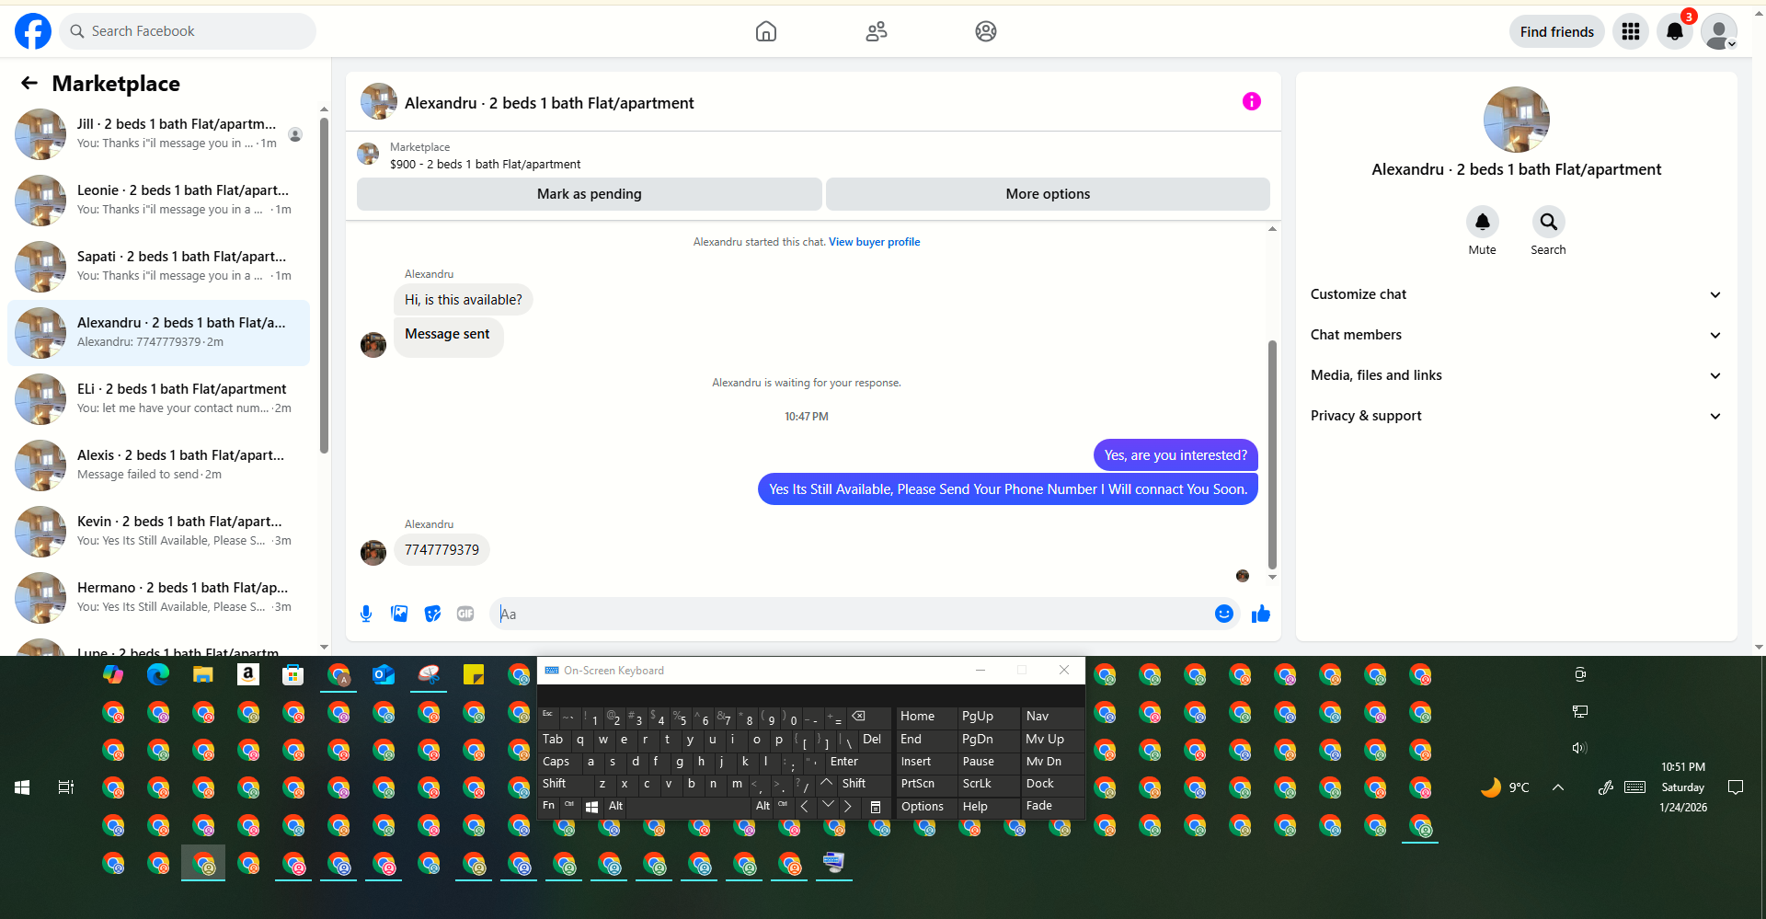The height and width of the screenshot is (919, 1766).
Task: Open the Facebook menu grid icon
Action: [x=1631, y=31]
